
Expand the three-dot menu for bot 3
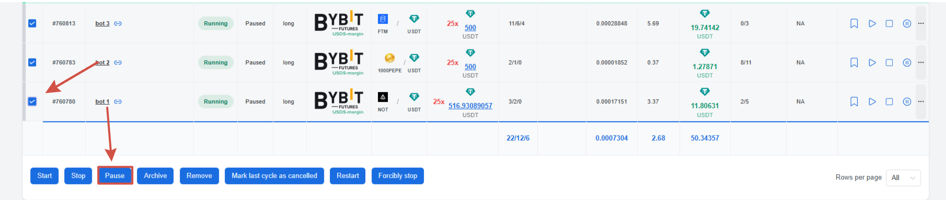[x=921, y=23]
